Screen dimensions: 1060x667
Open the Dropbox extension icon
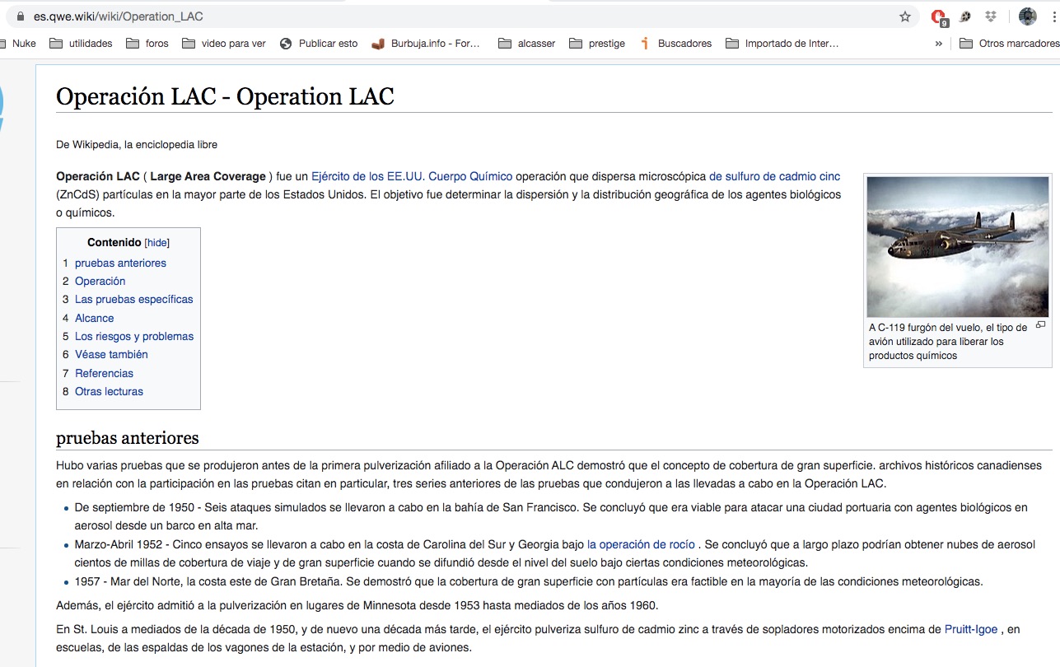[x=990, y=16]
